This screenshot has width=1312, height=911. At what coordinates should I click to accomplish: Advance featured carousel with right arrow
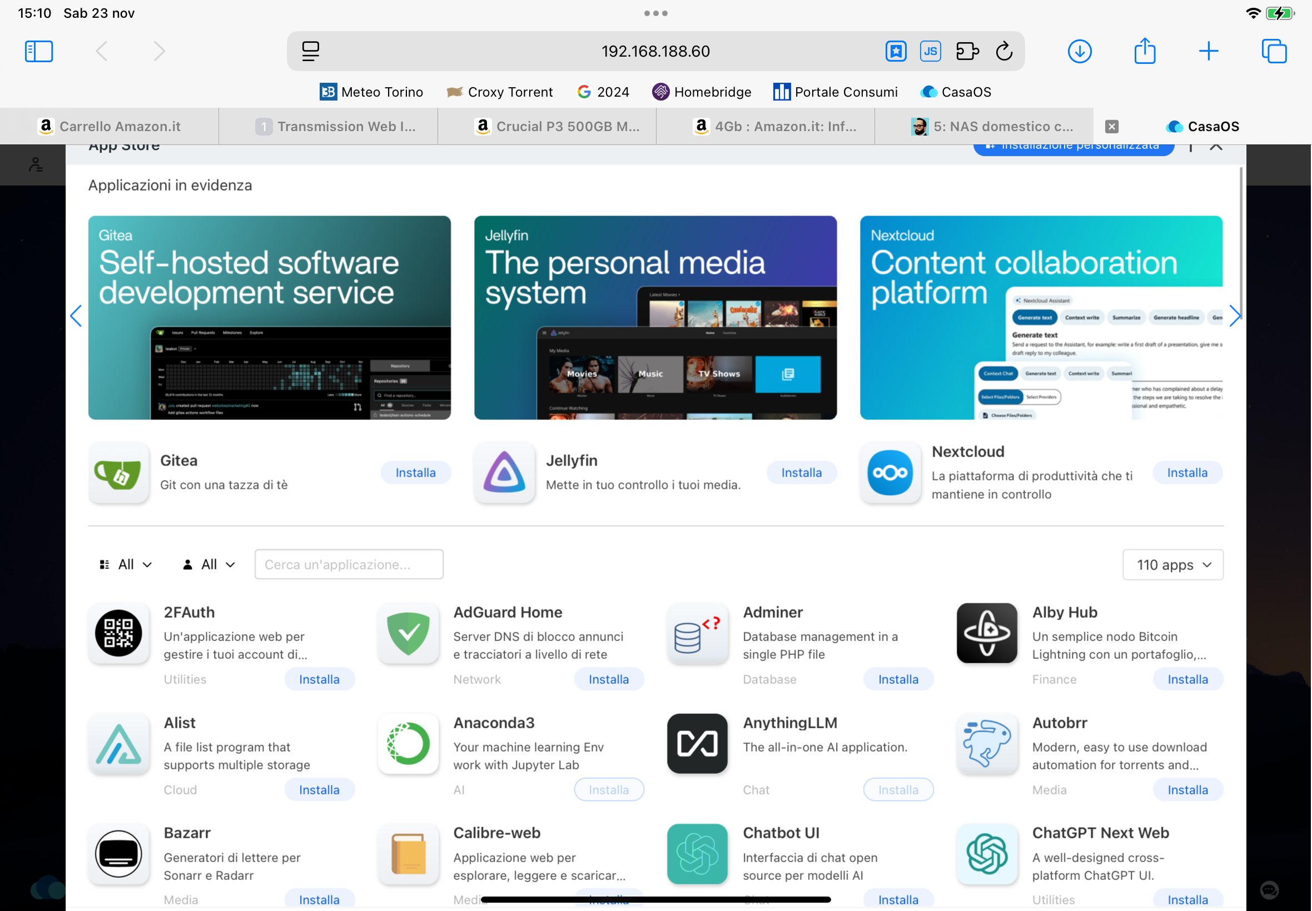[1235, 316]
